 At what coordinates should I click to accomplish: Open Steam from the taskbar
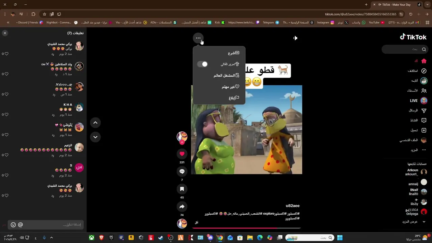[161, 238]
